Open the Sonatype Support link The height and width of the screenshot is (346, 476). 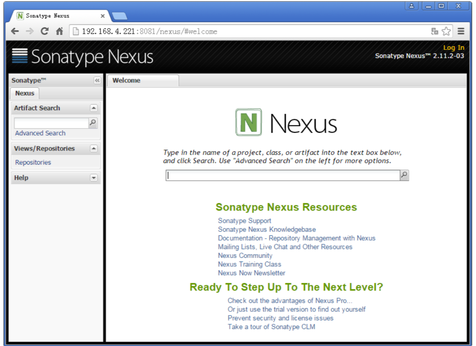click(244, 221)
